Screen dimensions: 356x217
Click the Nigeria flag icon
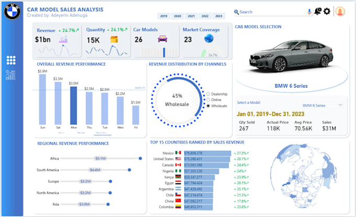coord(178,171)
